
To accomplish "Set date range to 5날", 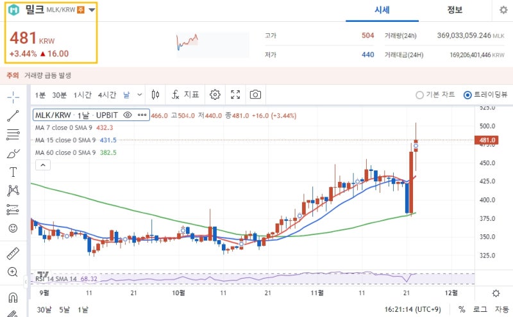I will point(65,309).
